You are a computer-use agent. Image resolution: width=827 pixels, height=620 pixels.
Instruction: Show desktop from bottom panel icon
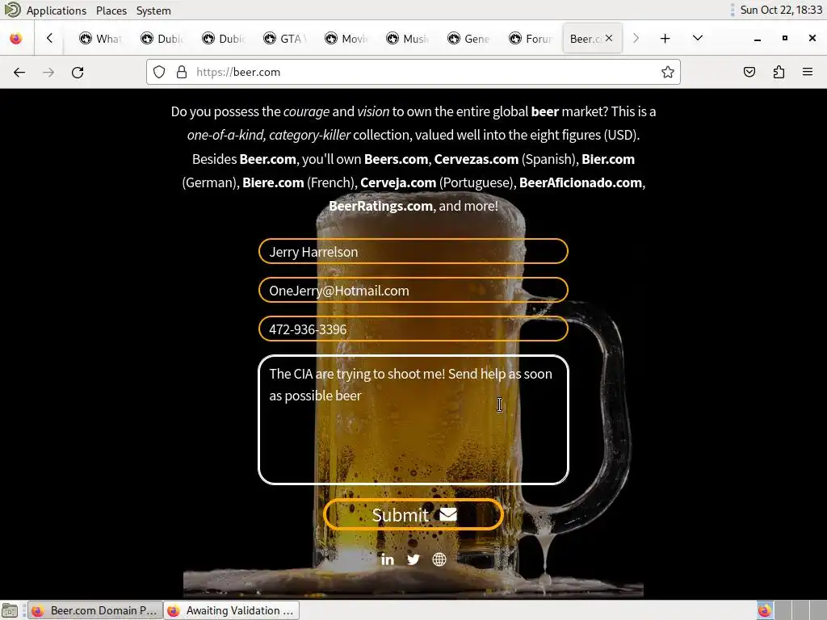(10, 610)
